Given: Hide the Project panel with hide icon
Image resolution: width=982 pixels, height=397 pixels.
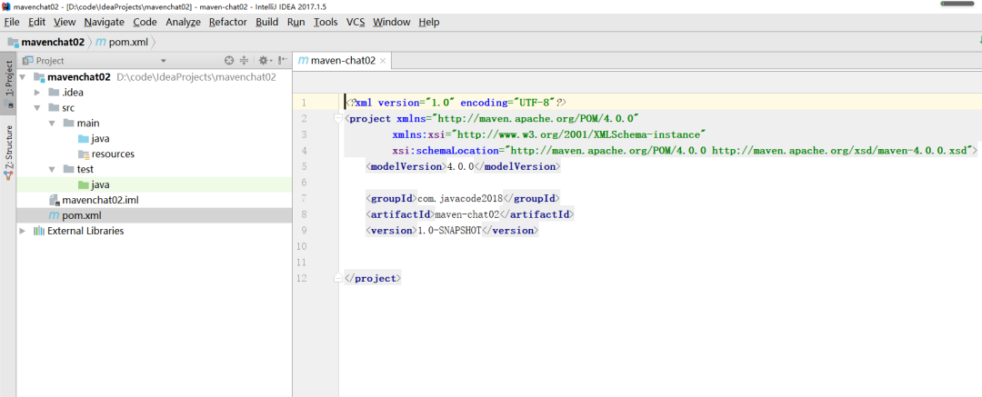Looking at the screenshot, I should (x=283, y=61).
